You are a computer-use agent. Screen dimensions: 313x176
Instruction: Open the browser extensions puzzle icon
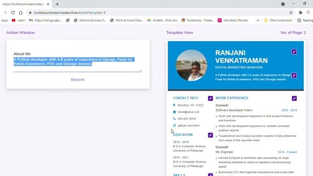pyautogui.click(x=300, y=13)
